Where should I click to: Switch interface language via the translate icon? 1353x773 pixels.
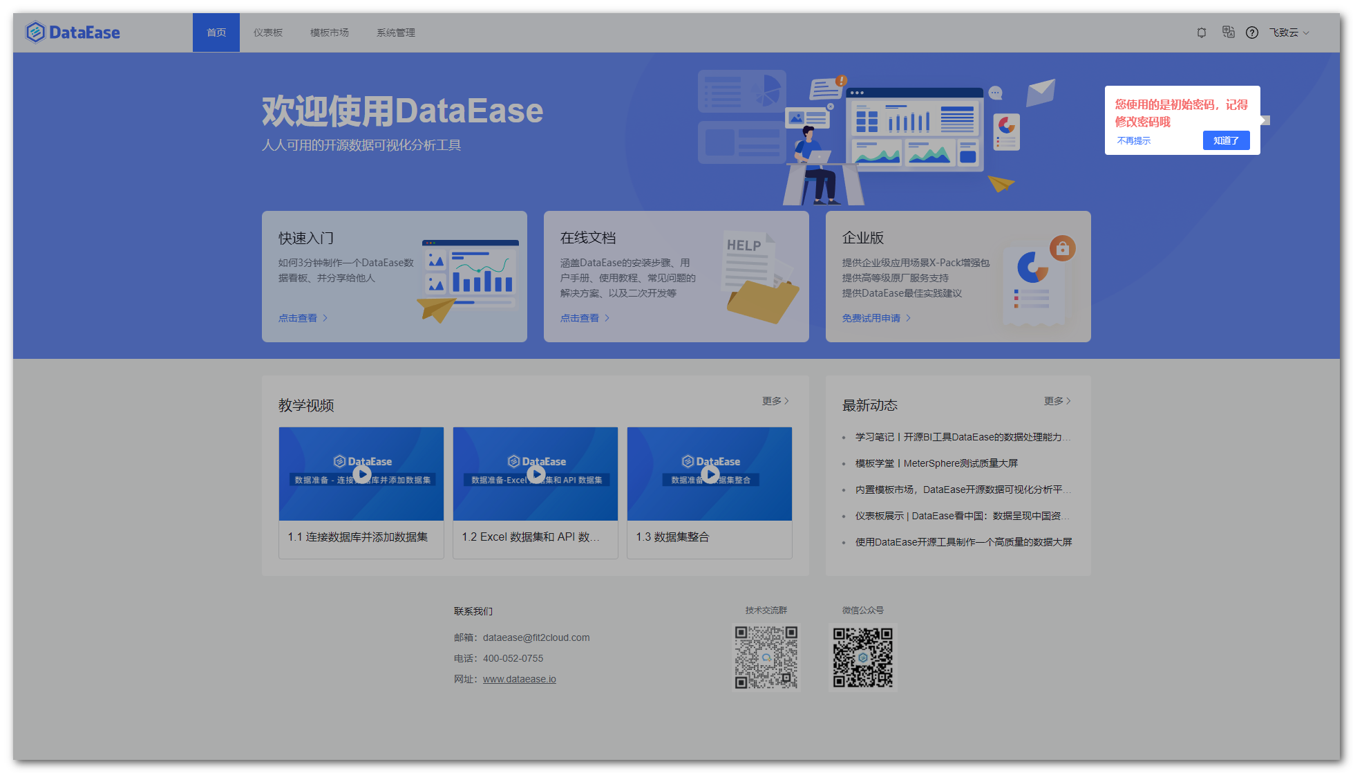click(x=1228, y=32)
